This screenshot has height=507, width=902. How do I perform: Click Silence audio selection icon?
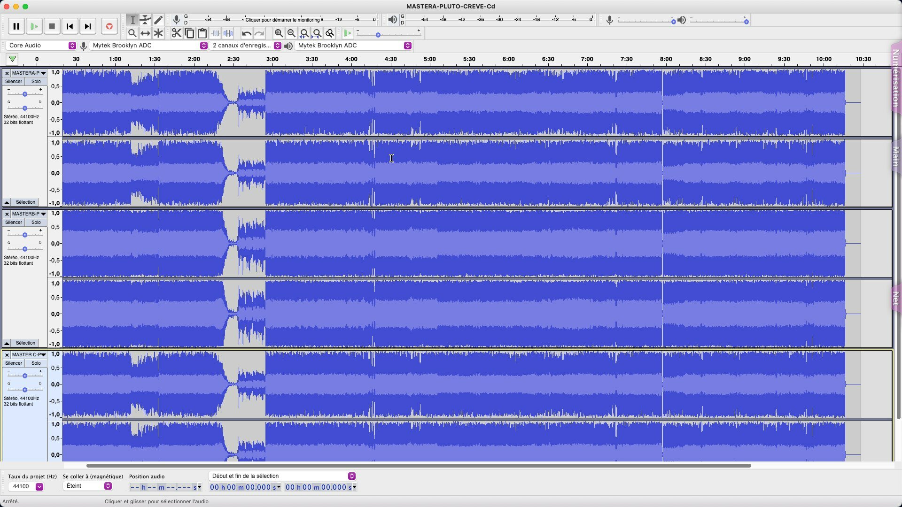pos(228,33)
